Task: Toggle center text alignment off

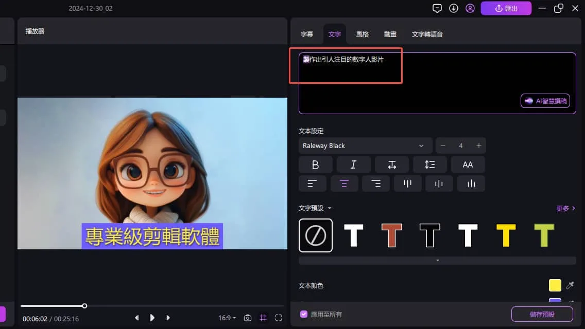Action: [344, 184]
